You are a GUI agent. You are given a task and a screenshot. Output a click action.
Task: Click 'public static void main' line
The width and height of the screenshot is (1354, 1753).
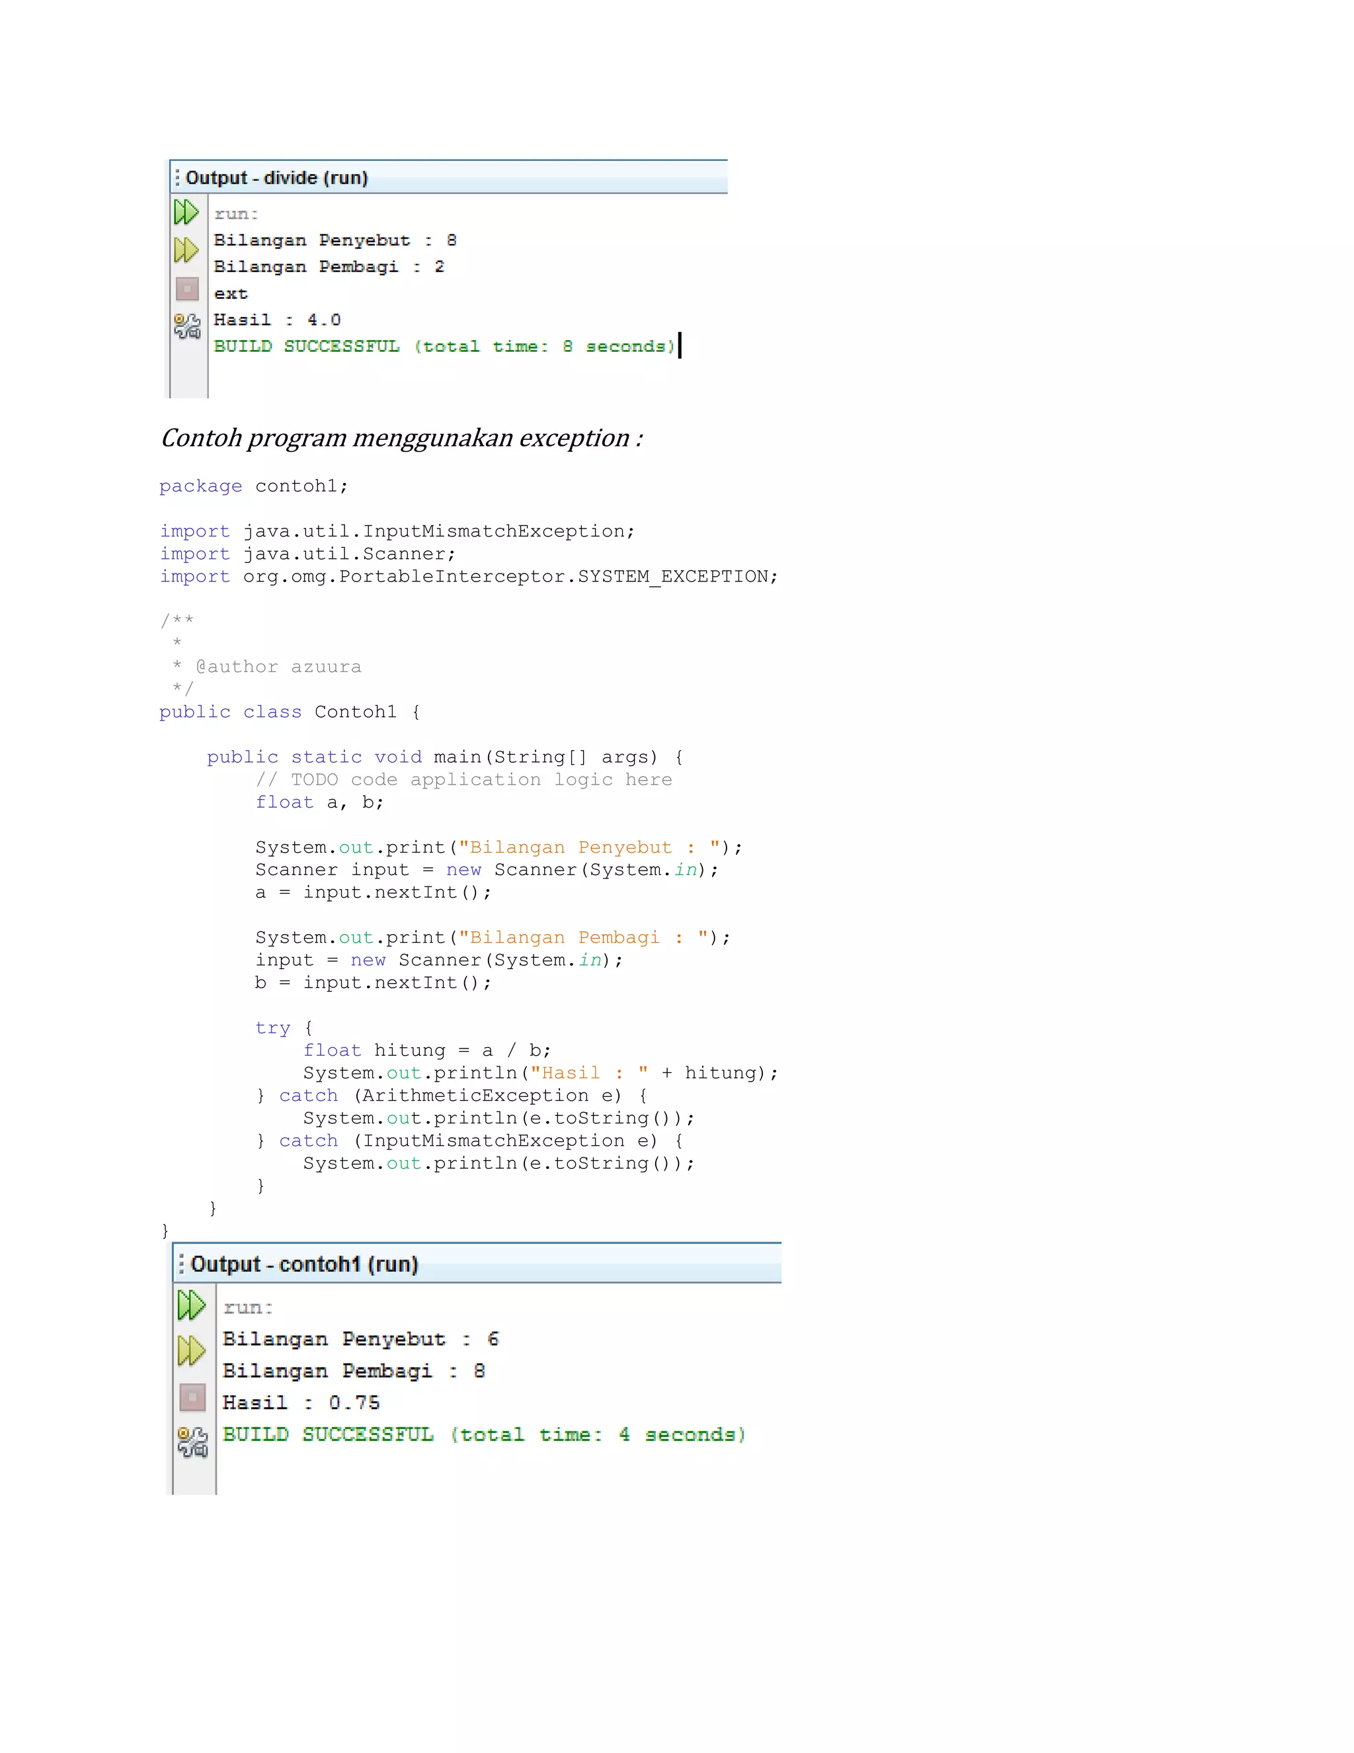(445, 757)
